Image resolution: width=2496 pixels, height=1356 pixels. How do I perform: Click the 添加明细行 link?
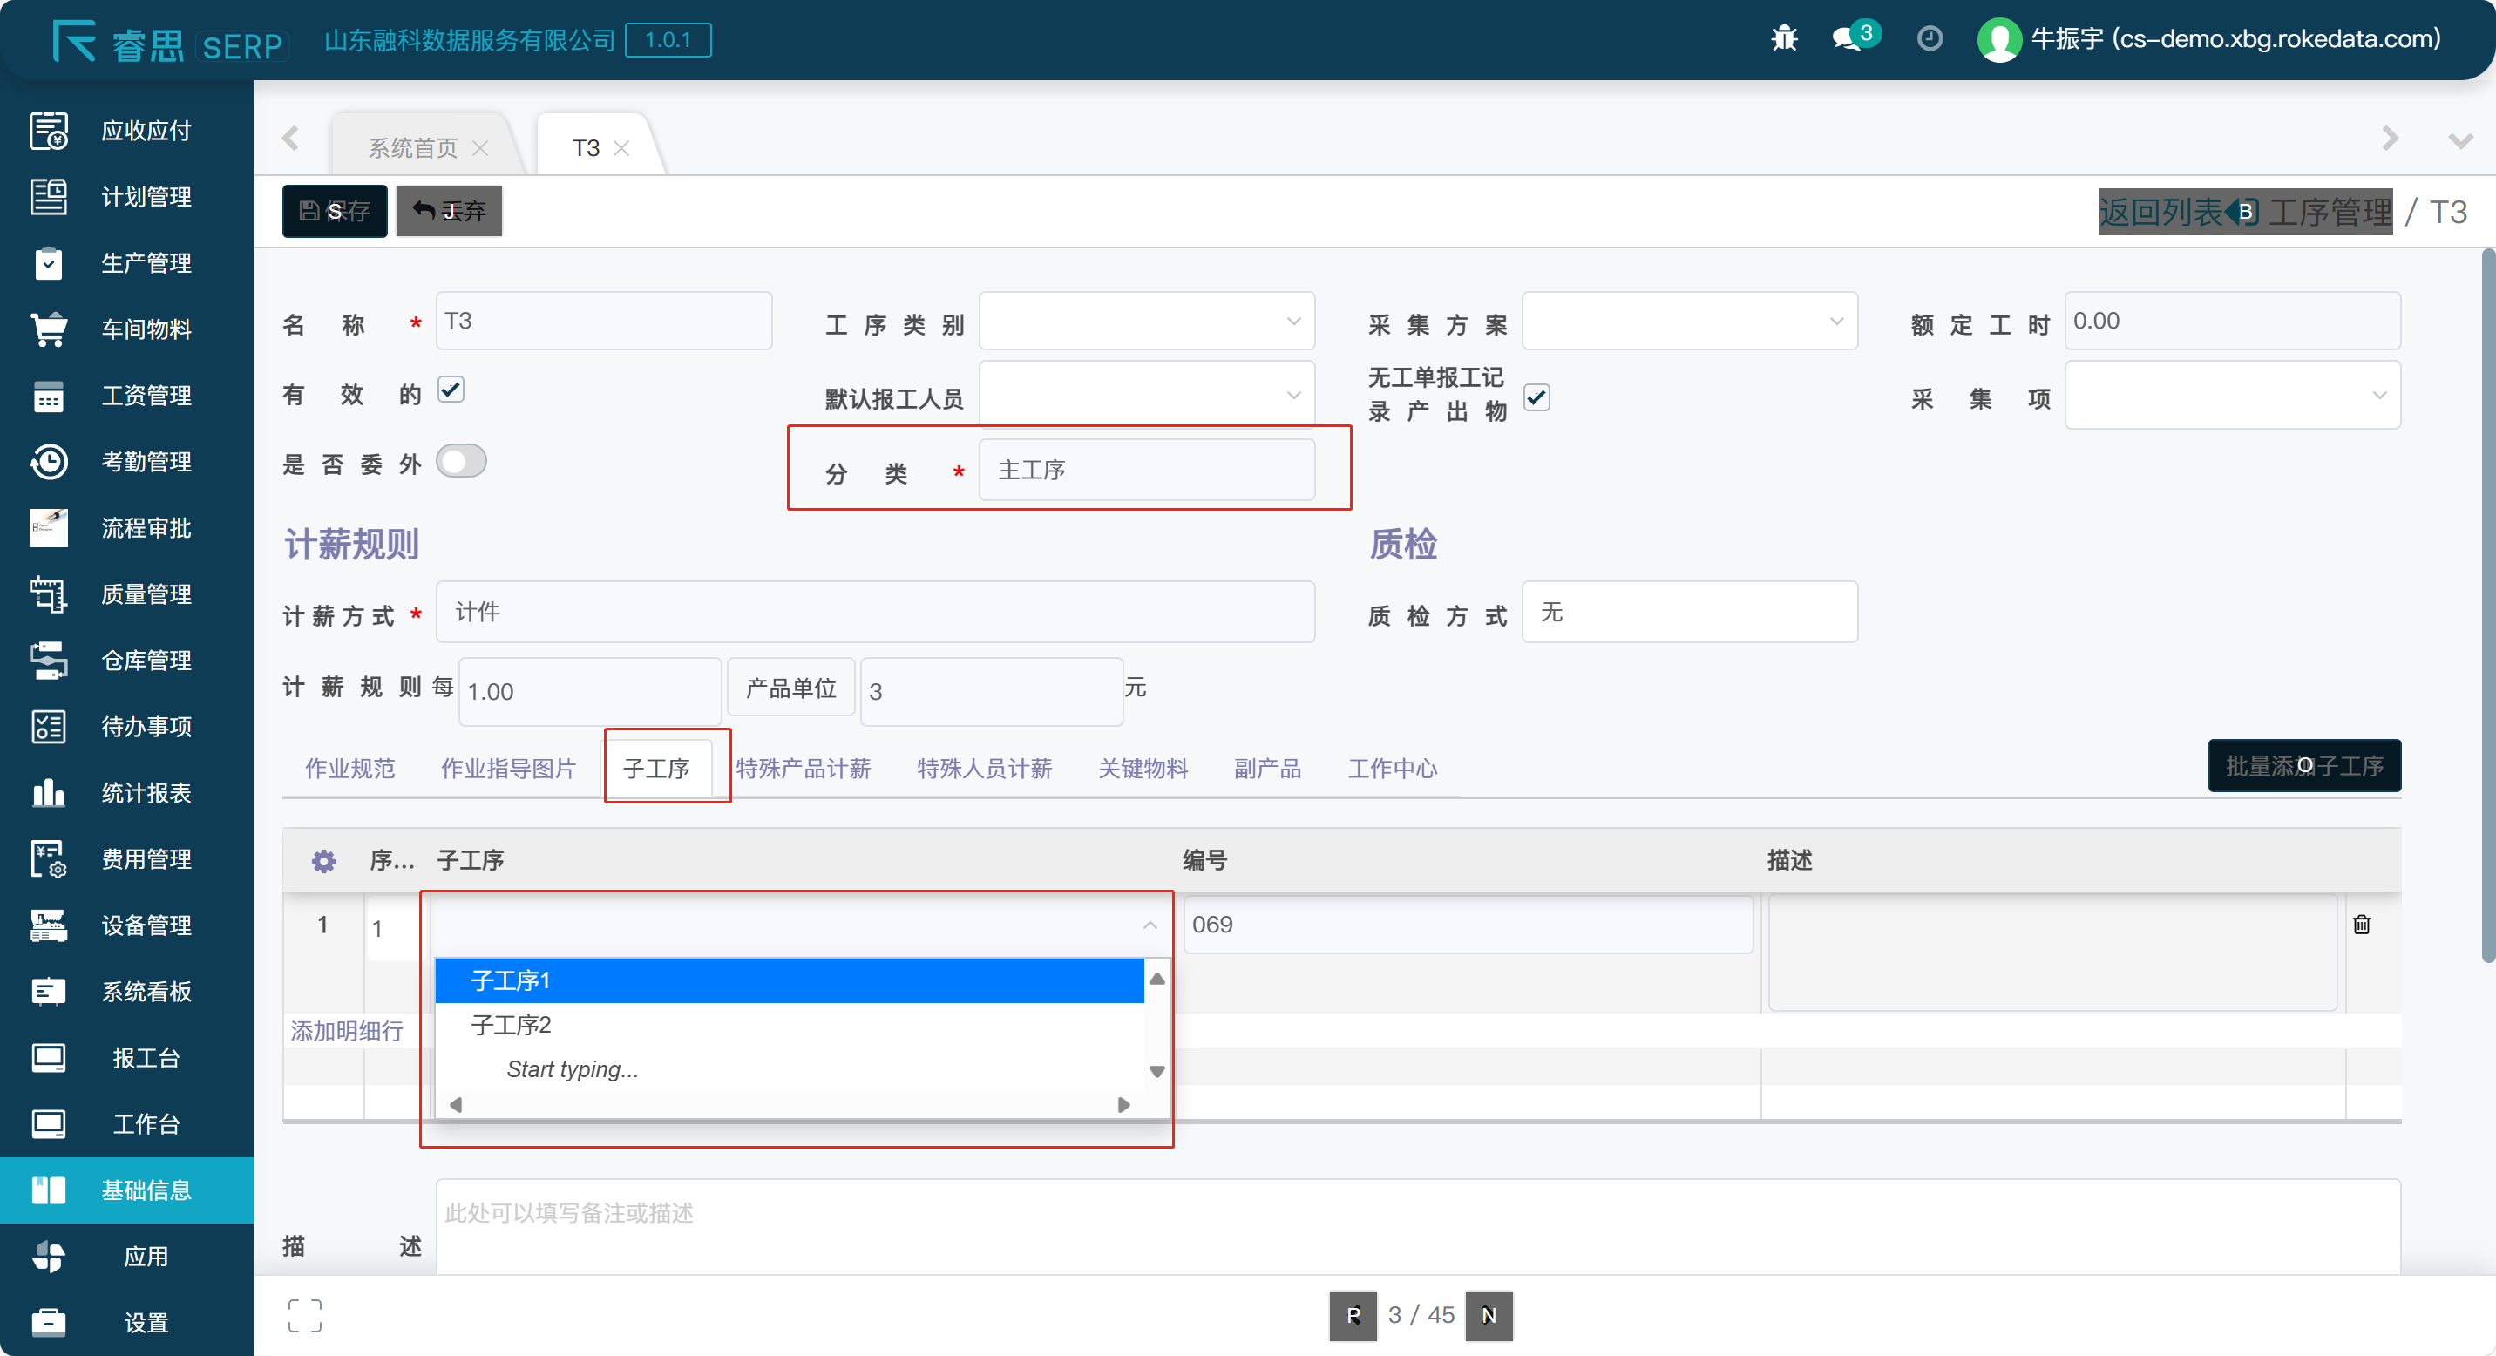click(x=346, y=1031)
